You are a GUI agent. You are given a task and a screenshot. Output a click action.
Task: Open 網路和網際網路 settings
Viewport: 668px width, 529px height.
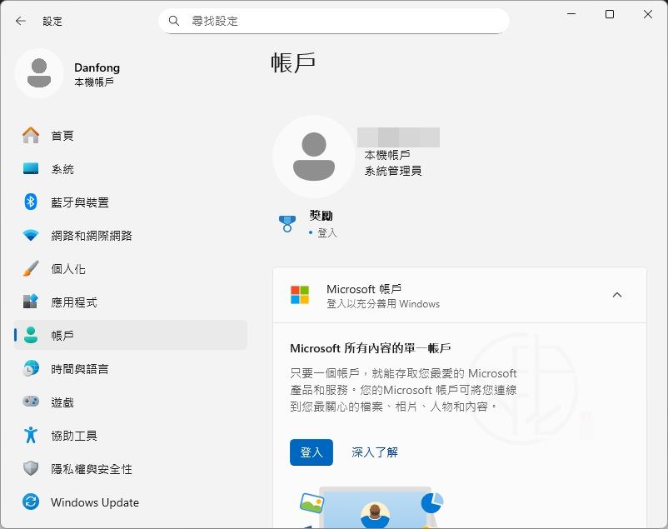[x=131, y=235]
